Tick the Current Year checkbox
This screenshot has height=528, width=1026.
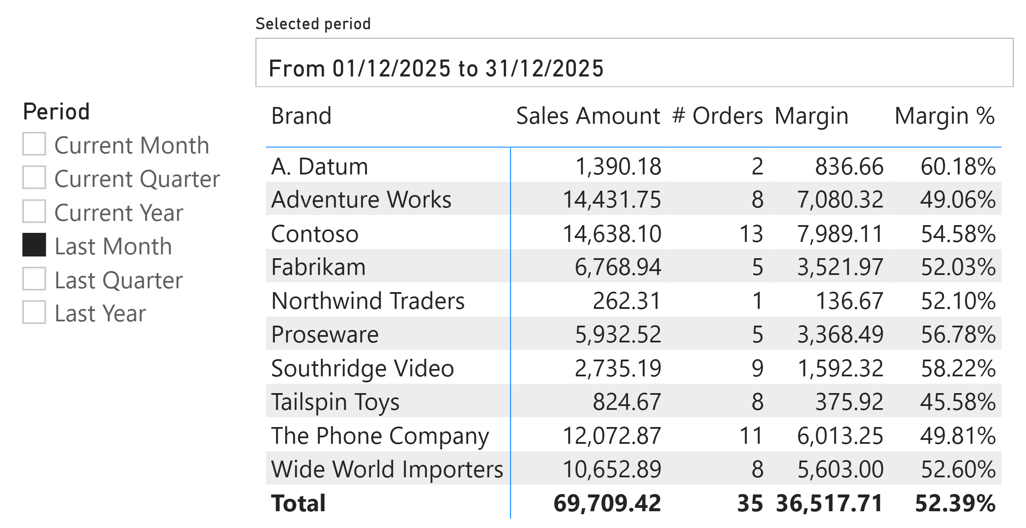[34, 211]
